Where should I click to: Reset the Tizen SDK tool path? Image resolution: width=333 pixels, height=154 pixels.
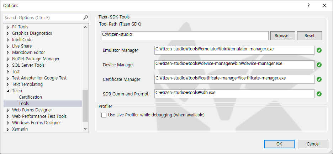coord(309,36)
